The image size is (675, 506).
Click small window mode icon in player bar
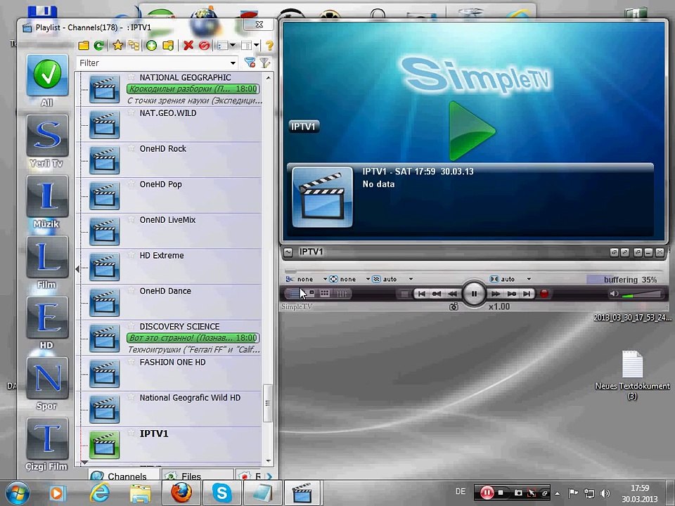click(x=311, y=292)
